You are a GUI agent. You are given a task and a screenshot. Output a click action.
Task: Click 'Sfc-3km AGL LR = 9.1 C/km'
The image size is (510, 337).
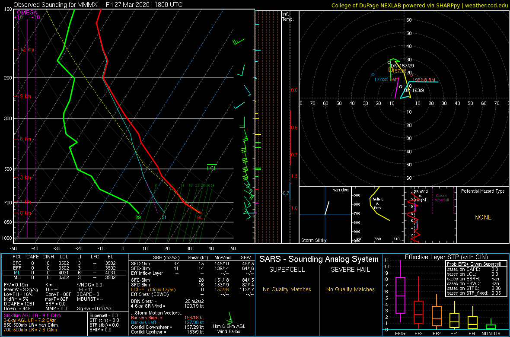pos(32,316)
